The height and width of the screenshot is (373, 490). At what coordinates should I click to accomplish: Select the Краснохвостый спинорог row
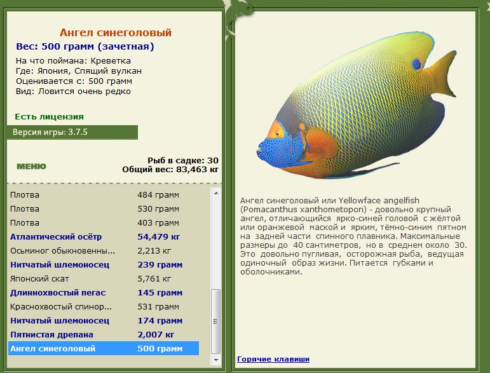tap(104, 307)
